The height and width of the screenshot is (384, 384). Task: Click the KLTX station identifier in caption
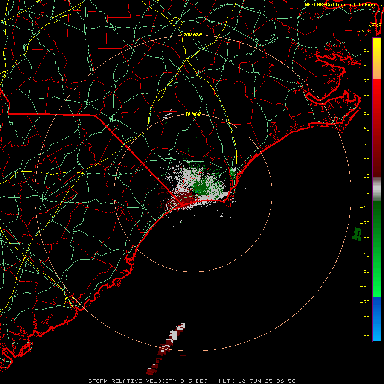[x=227, y=381]
